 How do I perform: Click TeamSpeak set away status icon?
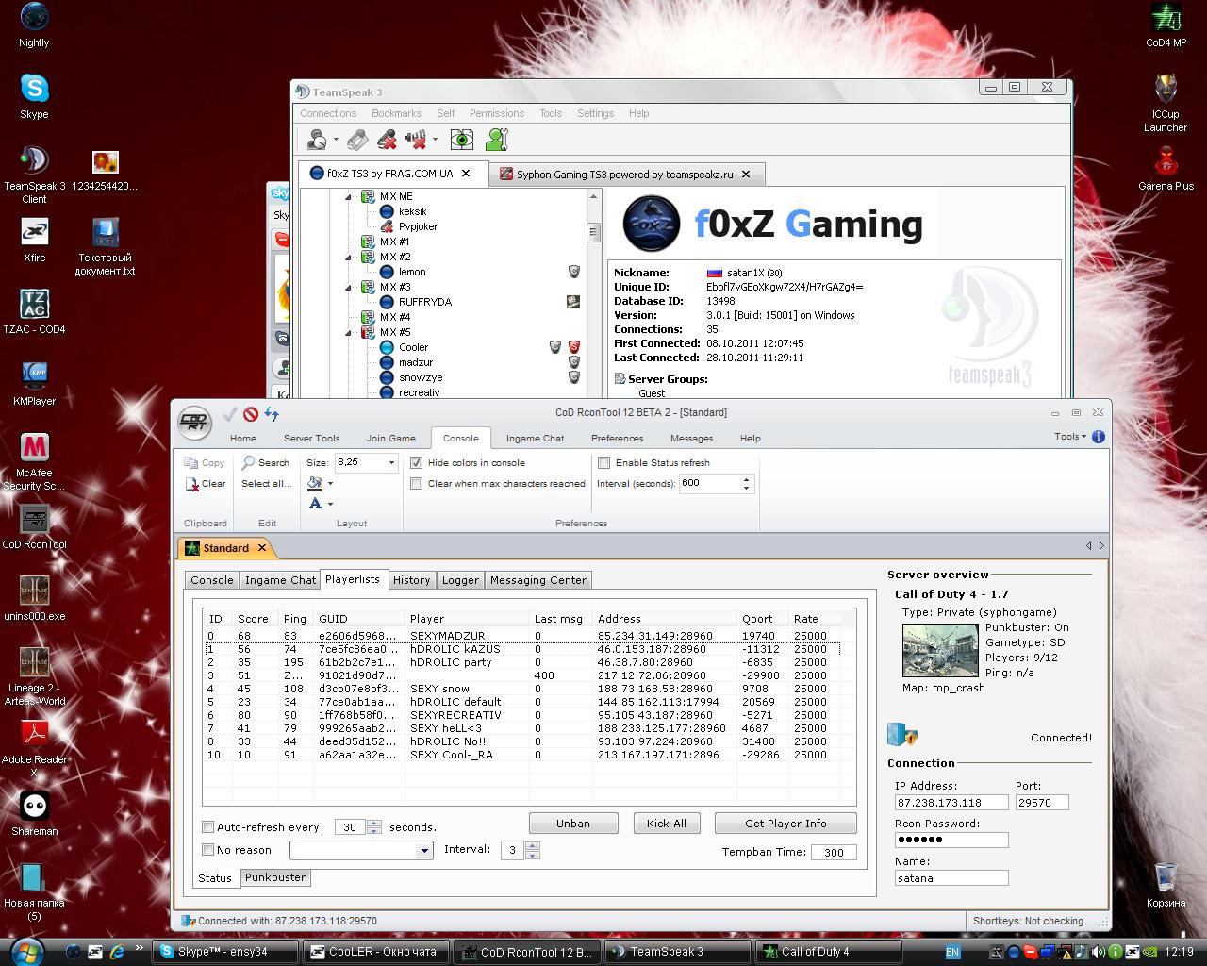coord(318,140)
